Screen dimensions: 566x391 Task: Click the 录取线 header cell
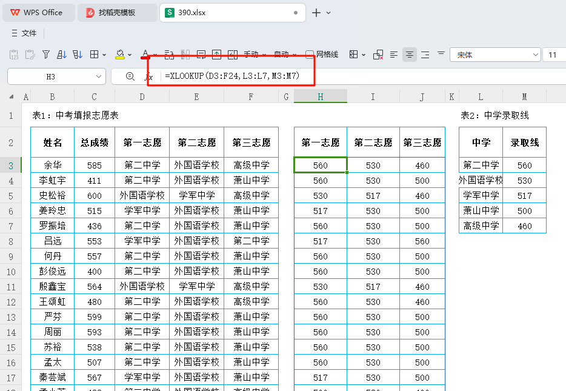point(524,142)
